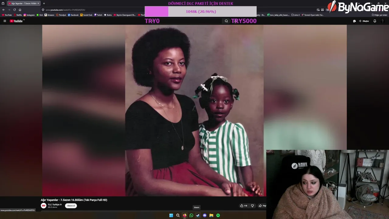The image size is (389, 219).
Task: Open the Facebook bookmark
Action: (73, 15)
